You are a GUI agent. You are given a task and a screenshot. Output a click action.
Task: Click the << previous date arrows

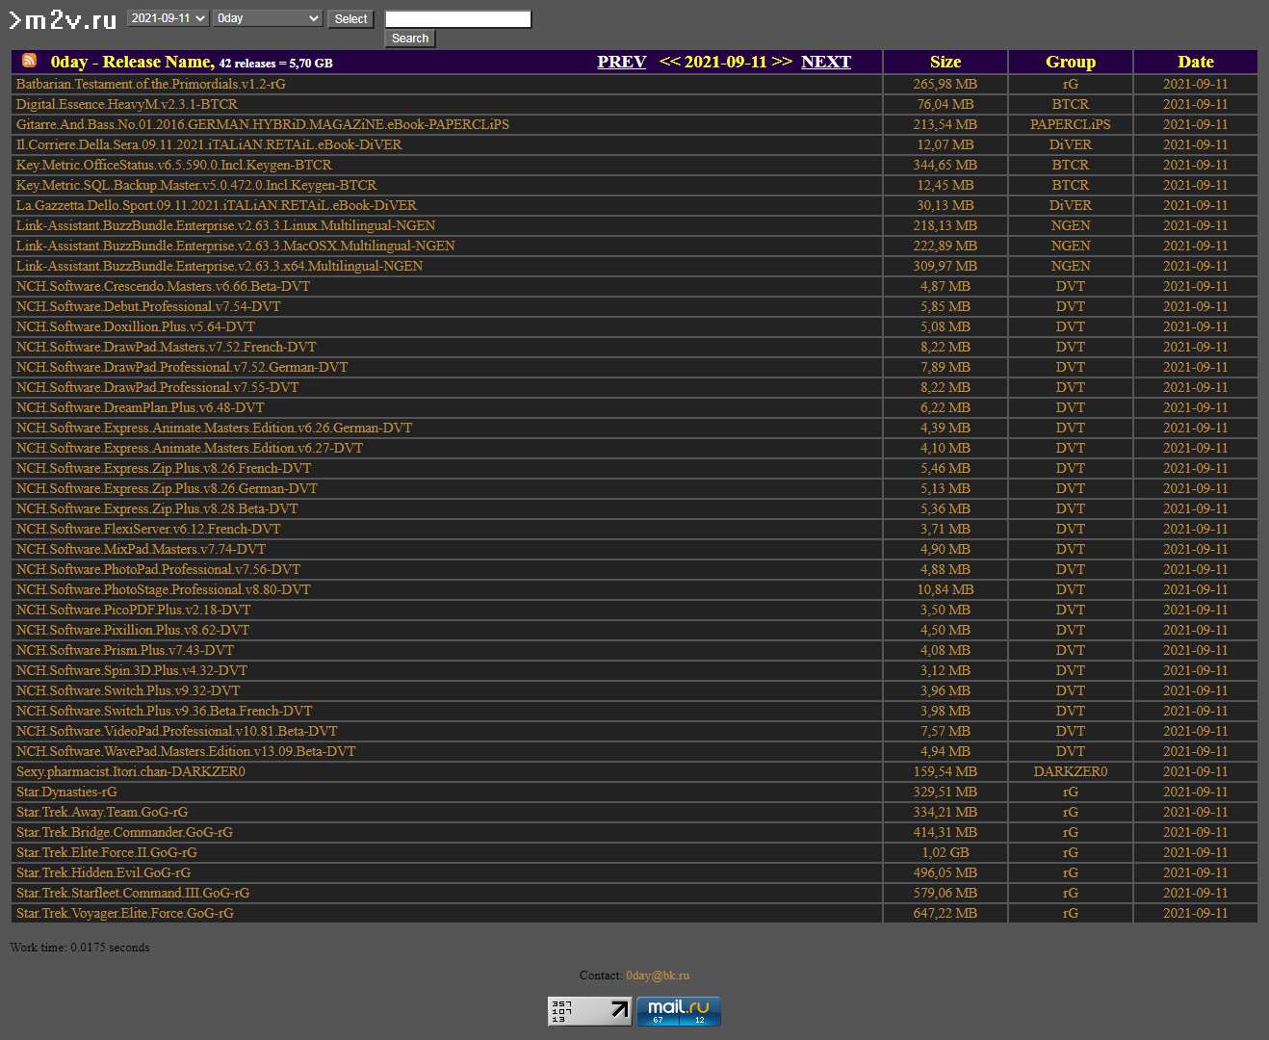tap(669, 62)
